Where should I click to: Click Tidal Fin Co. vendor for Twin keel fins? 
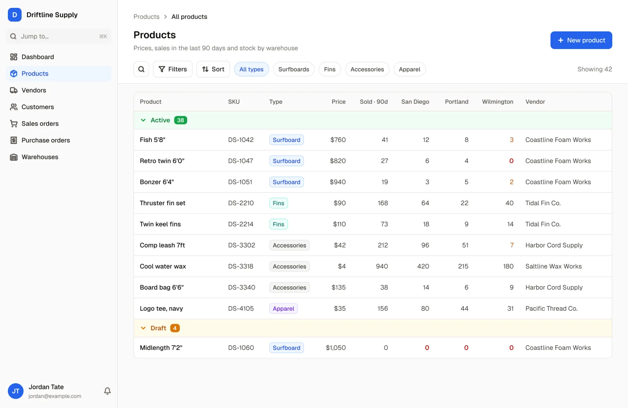[543, 224]
